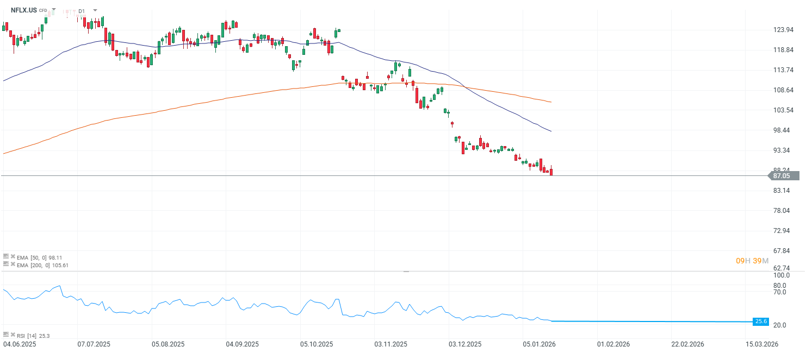Viewport: 806px width, 353px height.
Task: Click the RSI 25.6 value label
Action: (760, 322)
